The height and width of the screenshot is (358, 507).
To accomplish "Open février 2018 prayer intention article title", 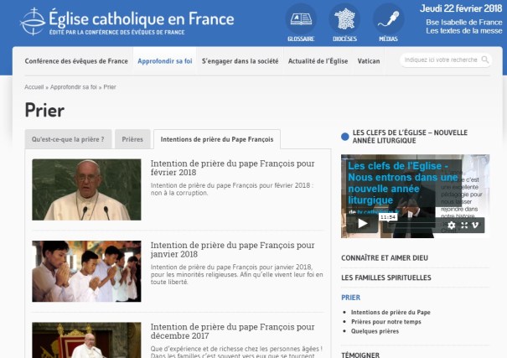I will pyautogui.click(x=232, y=168).
